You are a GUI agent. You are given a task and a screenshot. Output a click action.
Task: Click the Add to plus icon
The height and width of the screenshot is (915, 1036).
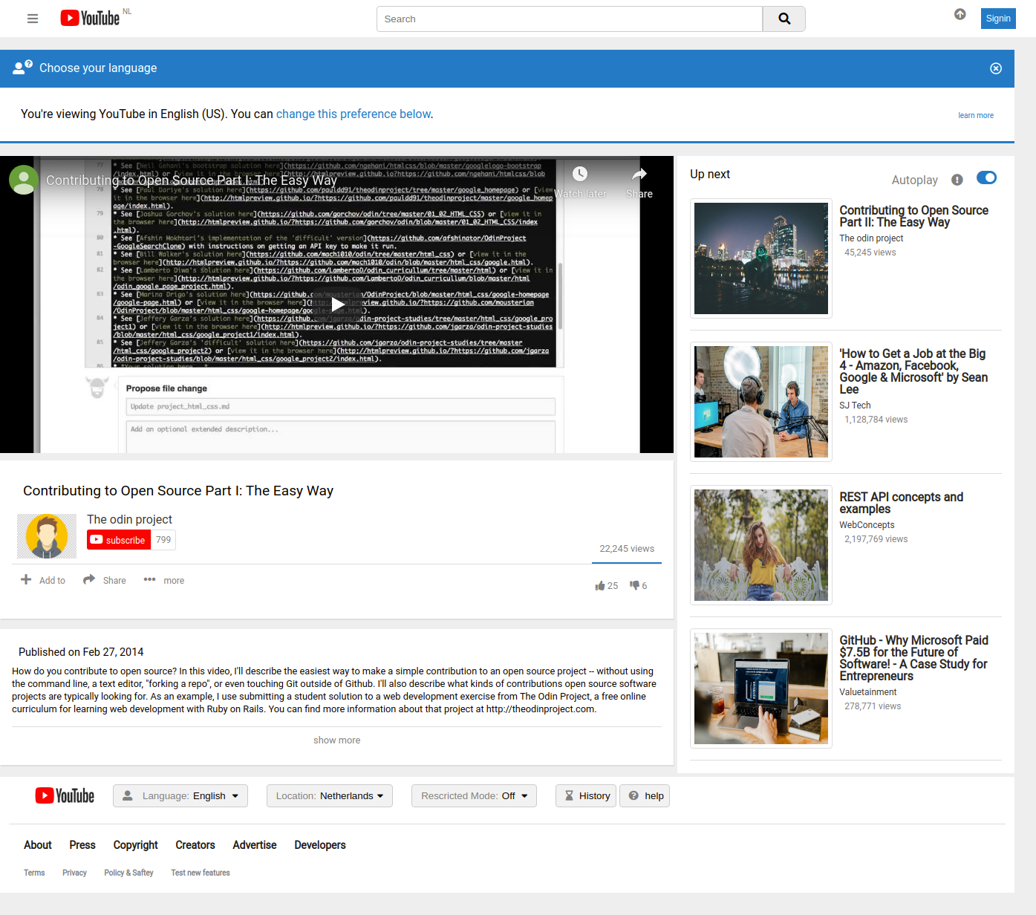coord(26,579)
